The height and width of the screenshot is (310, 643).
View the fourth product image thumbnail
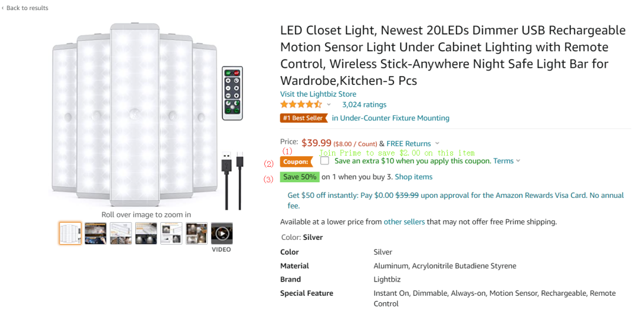(x=146, y=233)
